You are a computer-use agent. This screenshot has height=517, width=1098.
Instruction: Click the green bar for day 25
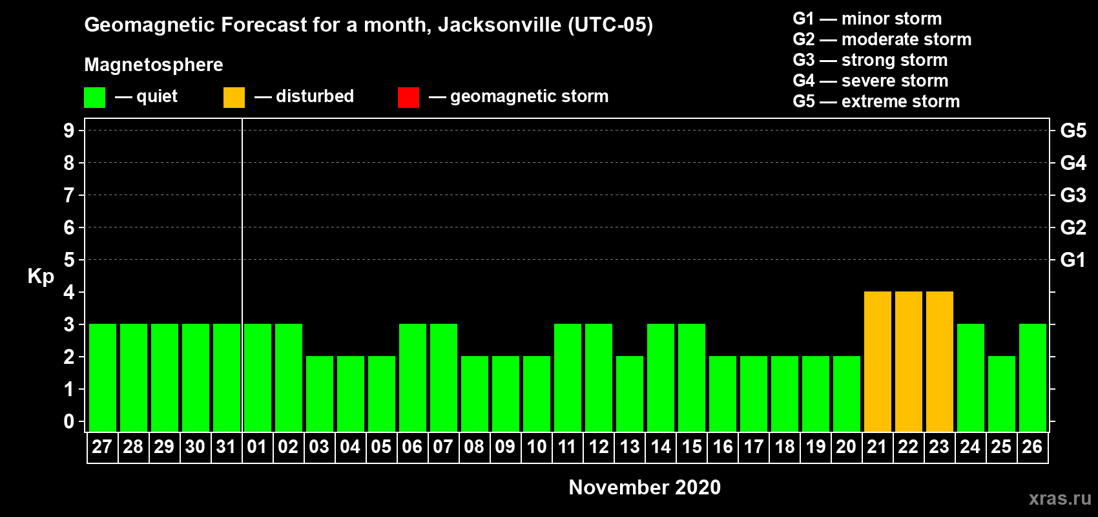pos(1002,394)
